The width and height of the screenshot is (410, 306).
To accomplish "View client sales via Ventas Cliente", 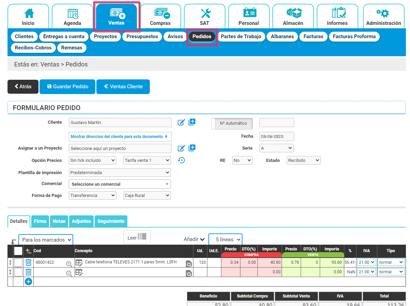I will (123, 87).
